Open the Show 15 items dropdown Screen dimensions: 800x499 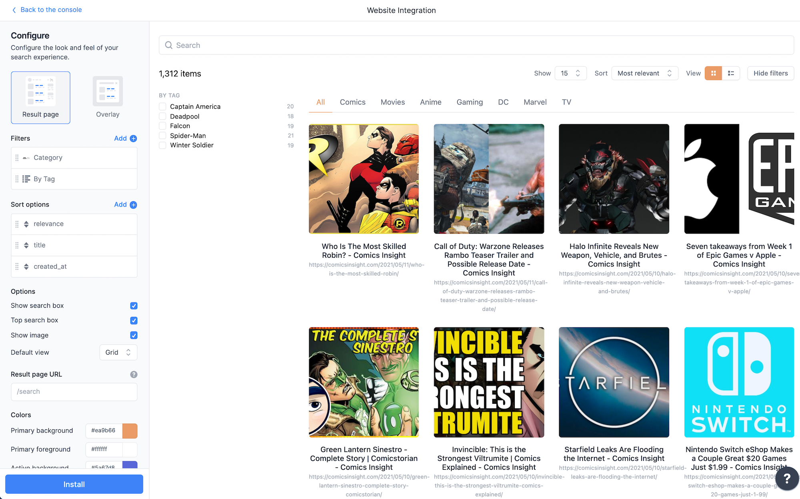coord(570,73)
